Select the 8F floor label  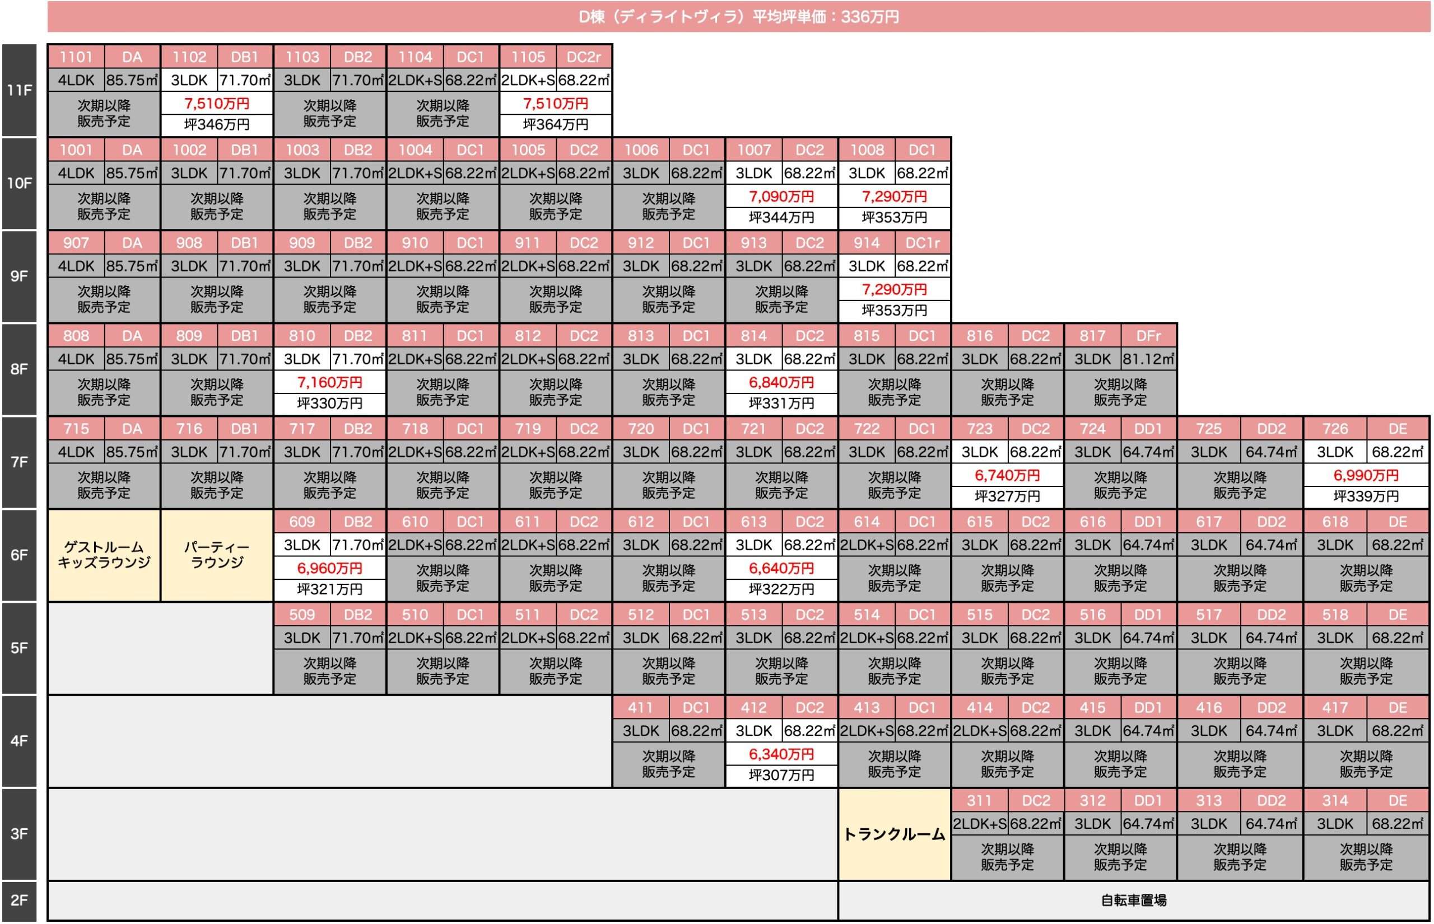coord(19,369)
